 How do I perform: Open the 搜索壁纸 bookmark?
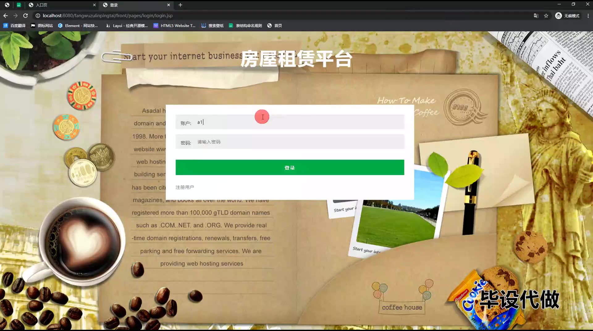coord(212,26)
